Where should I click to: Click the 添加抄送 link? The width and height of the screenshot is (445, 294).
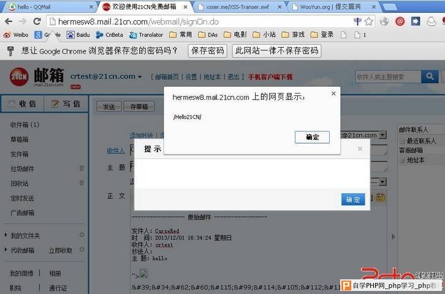(142, 135)
